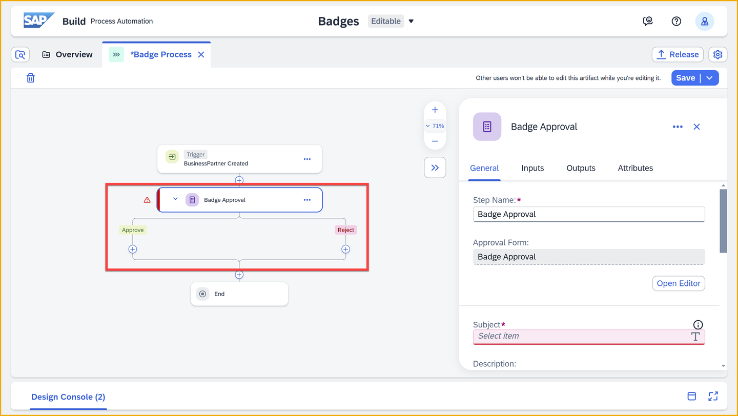Click the project search icon button
738x416 pixels.
20,54
